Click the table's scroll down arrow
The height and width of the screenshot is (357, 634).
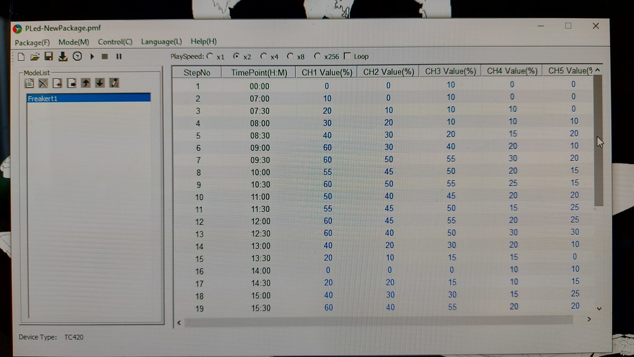[599, 308]
